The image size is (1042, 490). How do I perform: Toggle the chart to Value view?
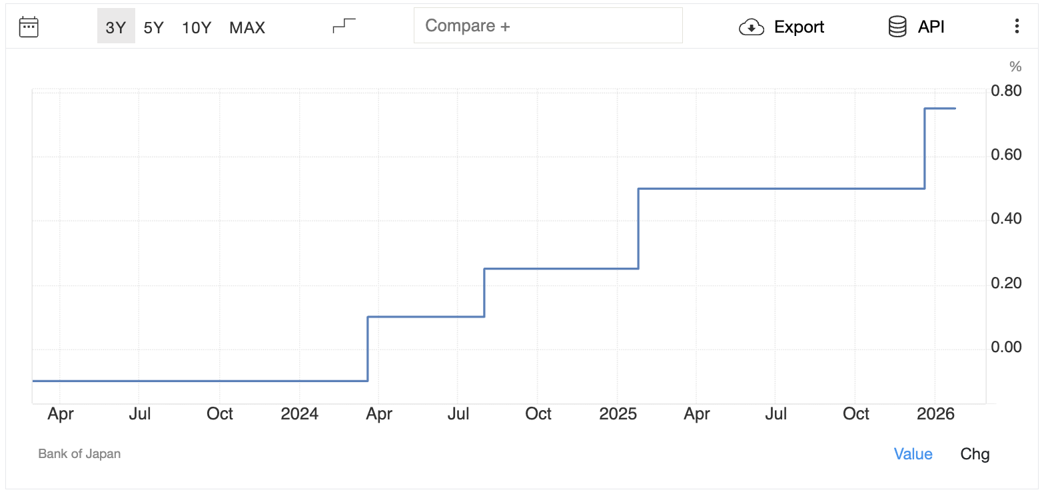click(x=913, y=454)
